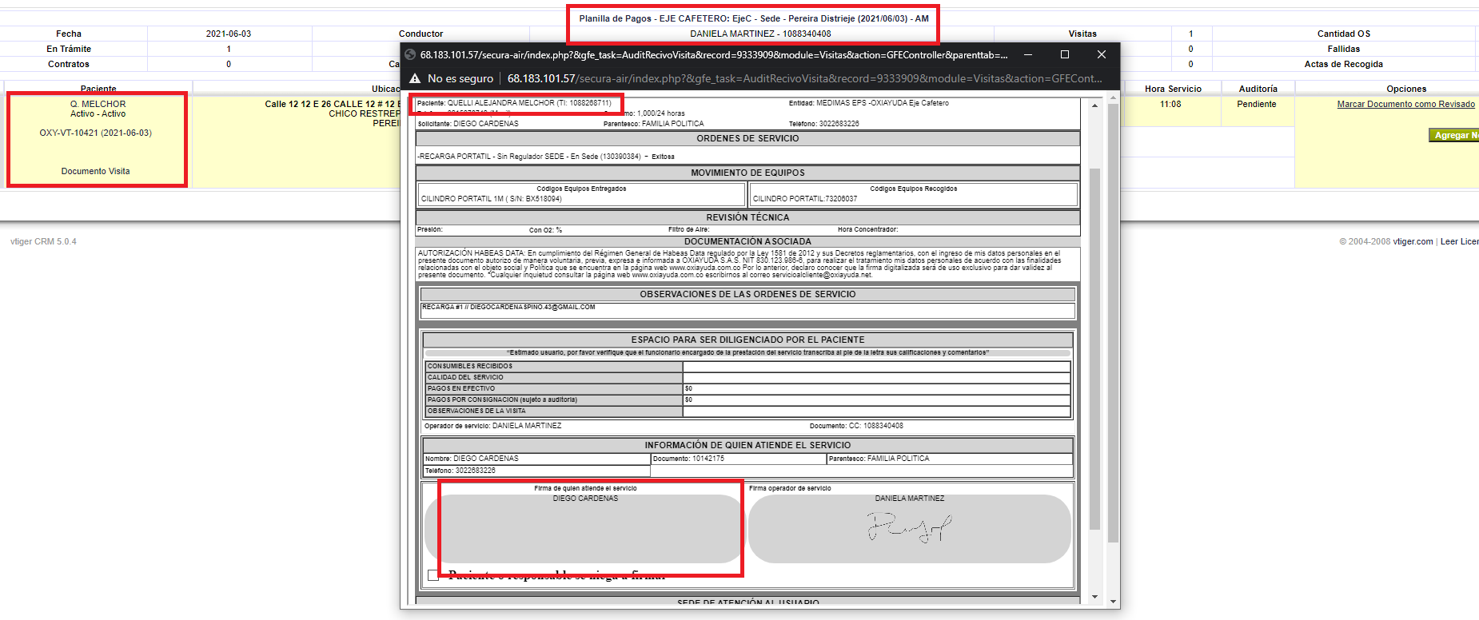The height and width of the screenshot is (620, 1479).
Task: Click the 'No es seguro' warning triangle icon
Action: (415, 78)
